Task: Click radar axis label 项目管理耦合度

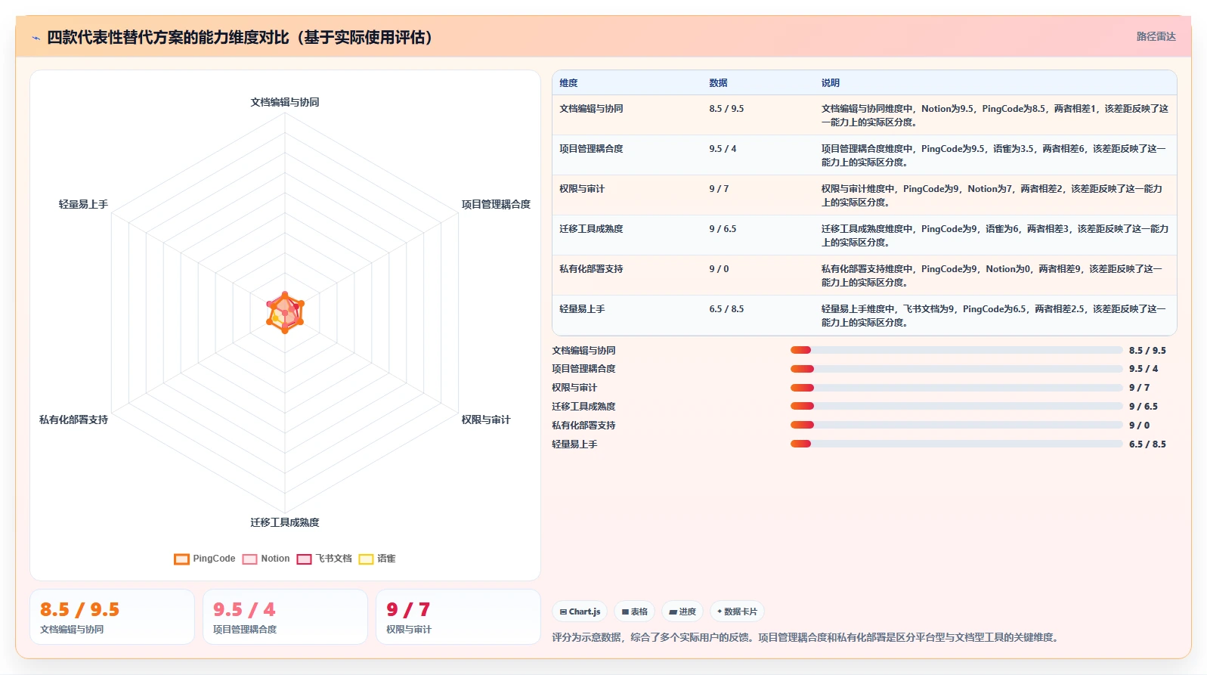Action: [496, 204]
